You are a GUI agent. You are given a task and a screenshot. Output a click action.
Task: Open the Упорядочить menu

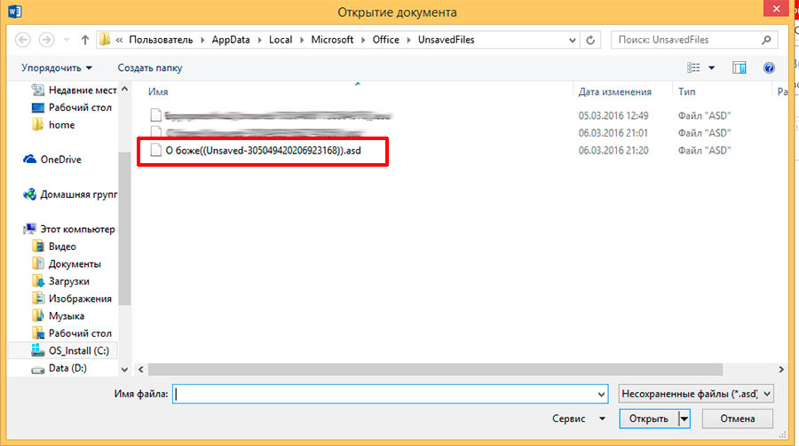(x=57, y=67)
